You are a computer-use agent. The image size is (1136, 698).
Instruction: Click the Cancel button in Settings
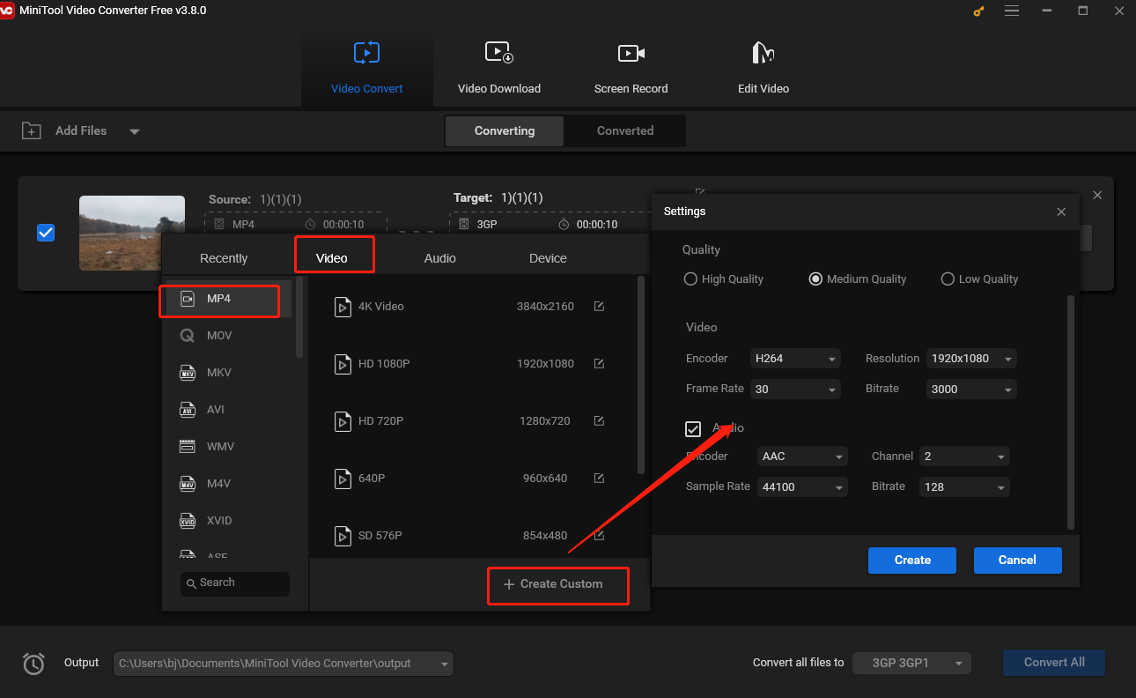click(x=1017, y=561)
